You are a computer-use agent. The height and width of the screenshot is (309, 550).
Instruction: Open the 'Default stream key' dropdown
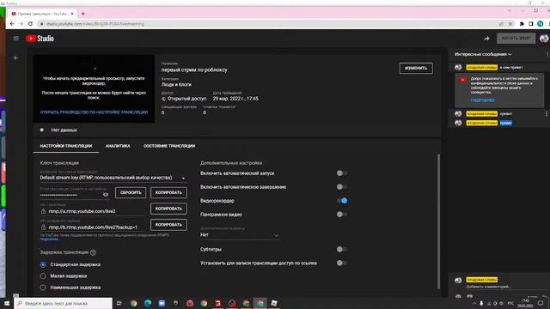click(113, 178)
